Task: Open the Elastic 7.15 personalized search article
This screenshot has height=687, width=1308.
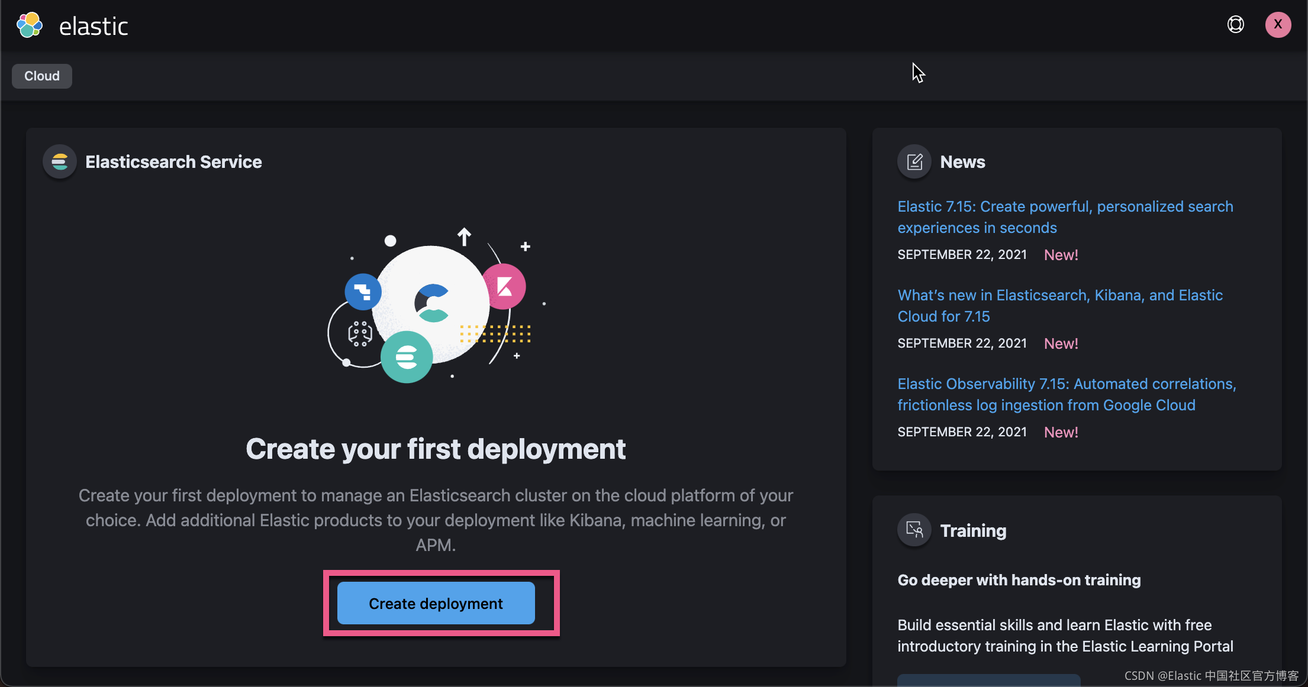Action: click(1065, 217)
